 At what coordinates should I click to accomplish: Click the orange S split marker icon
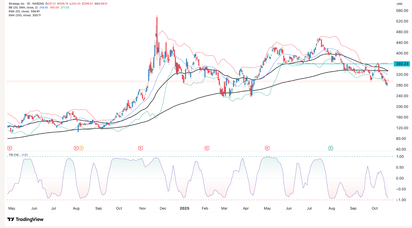[x=81, y=148]
